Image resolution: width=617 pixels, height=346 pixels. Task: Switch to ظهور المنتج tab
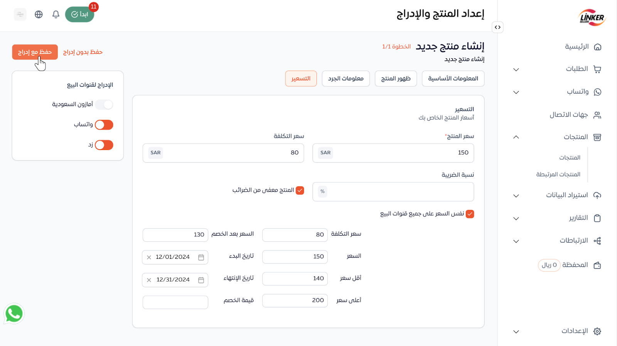396,79
